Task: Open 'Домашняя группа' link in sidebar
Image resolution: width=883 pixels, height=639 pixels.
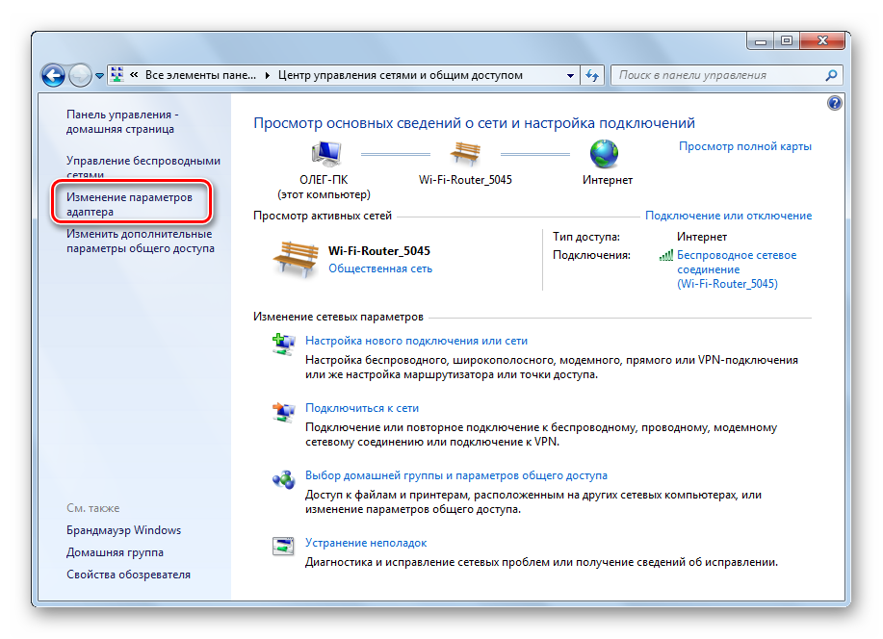Action: click(x=115, y=552)
